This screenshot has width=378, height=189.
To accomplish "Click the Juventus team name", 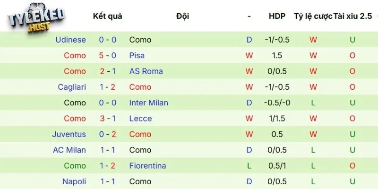I will click(x=69, y=134).
